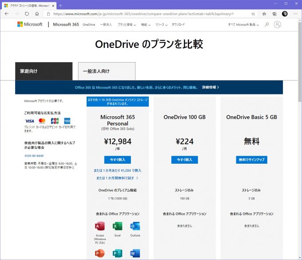Viewport: 302px width, 260px height.
Task: Select the browser tab titled クラウド ストレージ
Action: coord(29,6)
